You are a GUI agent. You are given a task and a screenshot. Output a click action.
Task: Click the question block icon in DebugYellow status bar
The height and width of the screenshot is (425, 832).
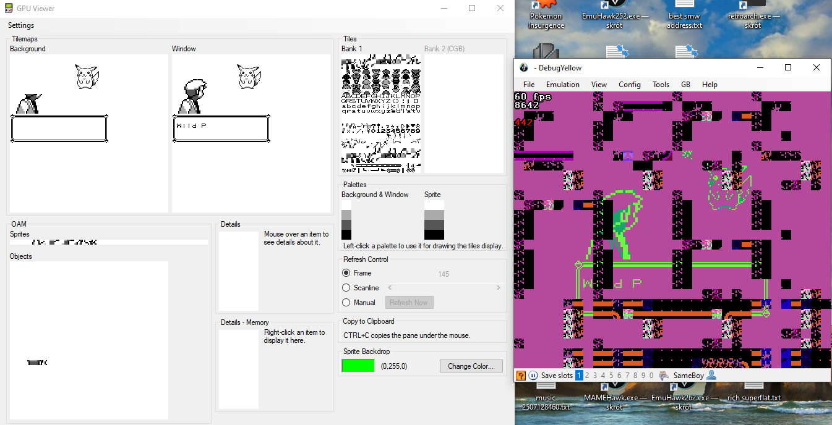click(521, 375)
